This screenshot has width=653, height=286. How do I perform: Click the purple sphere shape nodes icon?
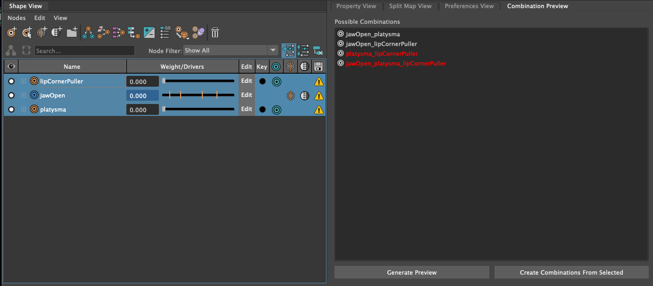198,32
